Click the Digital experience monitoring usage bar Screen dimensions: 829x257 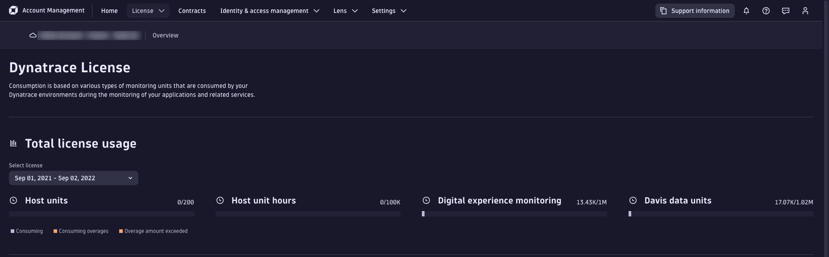pyautogui.click(x=514, y=214)
